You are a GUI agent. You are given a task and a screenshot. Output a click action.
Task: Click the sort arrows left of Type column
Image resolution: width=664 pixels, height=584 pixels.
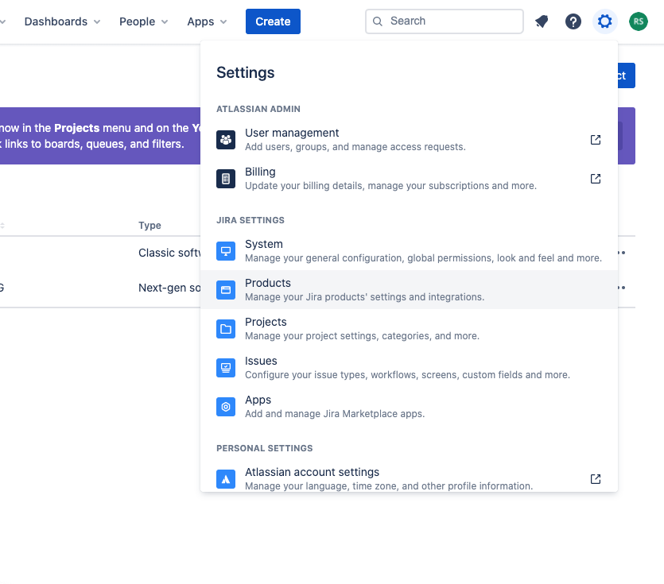point(2,226)
